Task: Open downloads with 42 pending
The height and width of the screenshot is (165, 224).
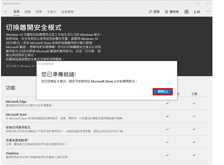Action: click(197, 12)
